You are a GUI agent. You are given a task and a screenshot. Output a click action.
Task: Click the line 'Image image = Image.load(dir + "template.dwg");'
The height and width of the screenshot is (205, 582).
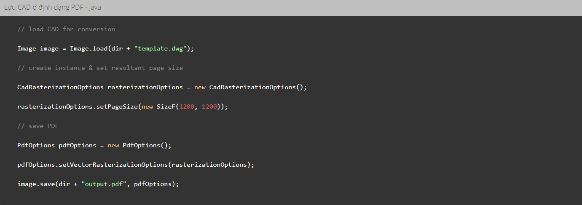click(106, 48)
